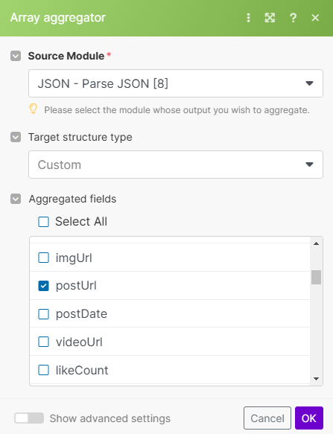Click the Cancel button
Image resolution: width=333 pixels, height=434 pixels.
click(267, 418)
